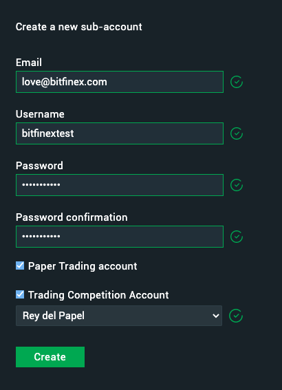The height and width of the screenshot is (390, 282).
Task: Select the Username field showing bitfinextest
Action: click(x=120, y=133)
